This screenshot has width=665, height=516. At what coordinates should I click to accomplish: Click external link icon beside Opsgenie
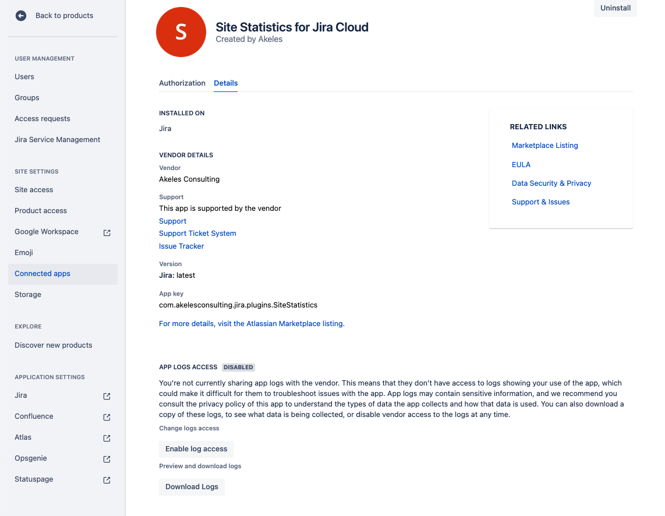(x=107, y=459)
